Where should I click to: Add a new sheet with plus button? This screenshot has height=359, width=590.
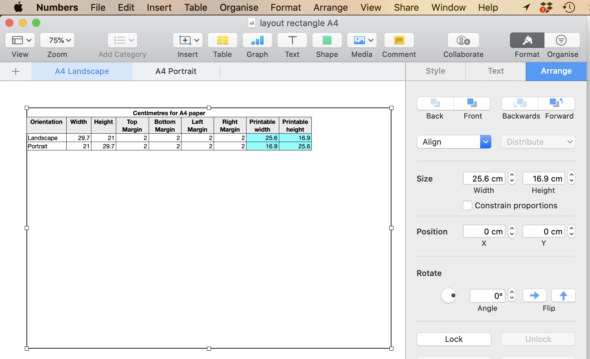pyautogui.click(x=16, y=71)
